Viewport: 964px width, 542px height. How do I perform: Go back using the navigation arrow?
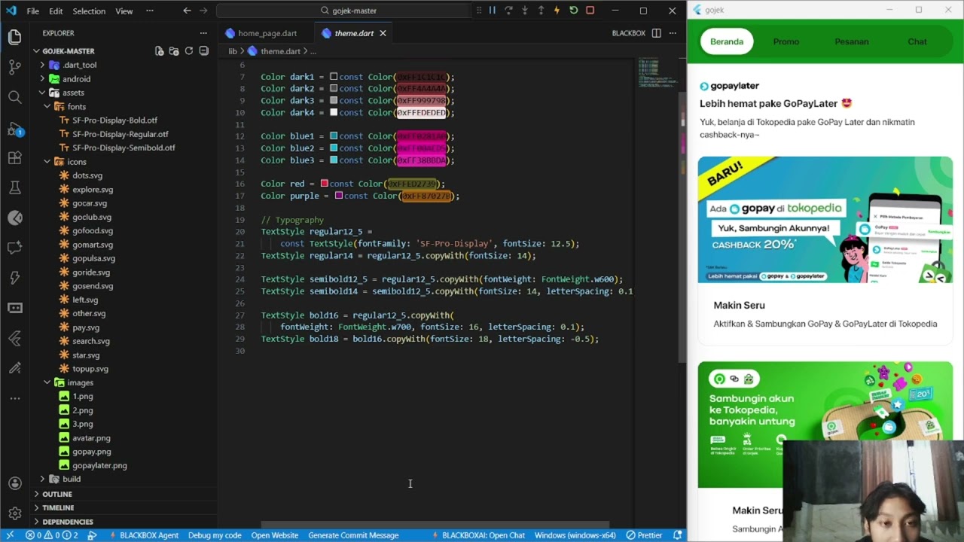(x=187, y=11)
